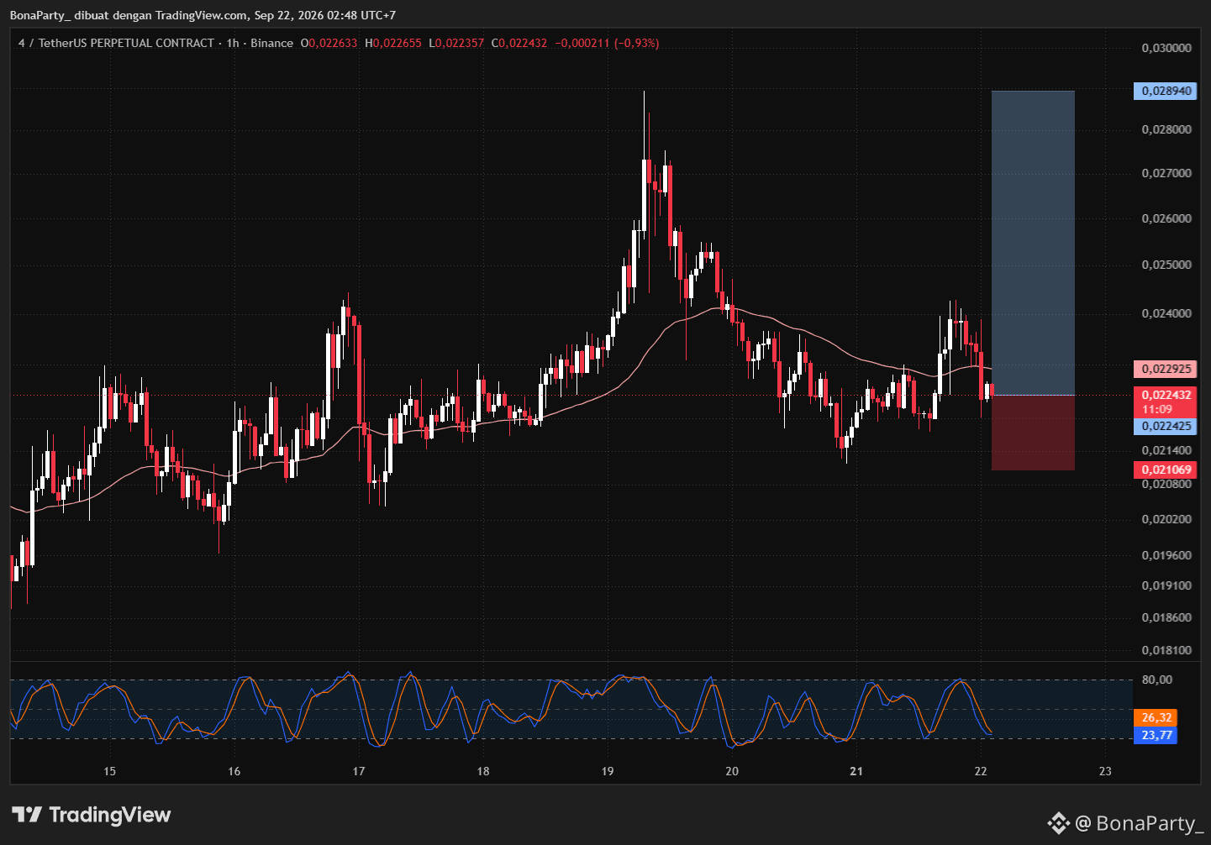The image size is (1211, 845).
Task: Click the Binance logo beside @BonaParty_
Action: tap(1058, 824)
